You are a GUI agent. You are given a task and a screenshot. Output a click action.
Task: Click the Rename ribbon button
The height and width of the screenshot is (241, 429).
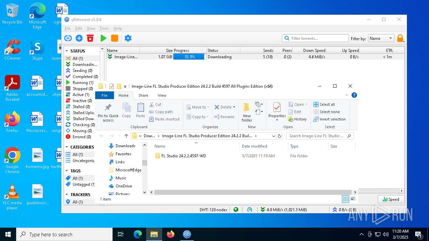[225, 117]
